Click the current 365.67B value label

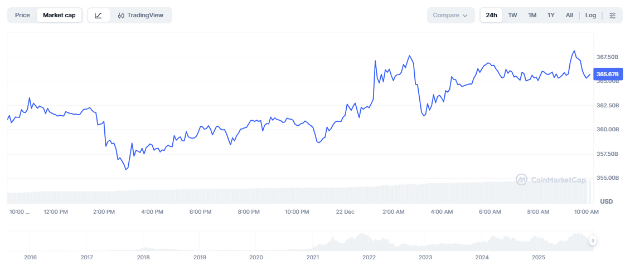607,74
